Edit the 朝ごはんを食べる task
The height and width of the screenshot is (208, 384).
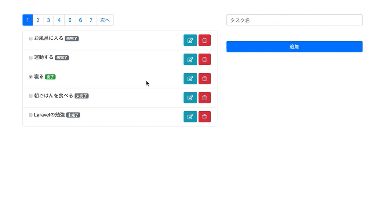[190, 98]
